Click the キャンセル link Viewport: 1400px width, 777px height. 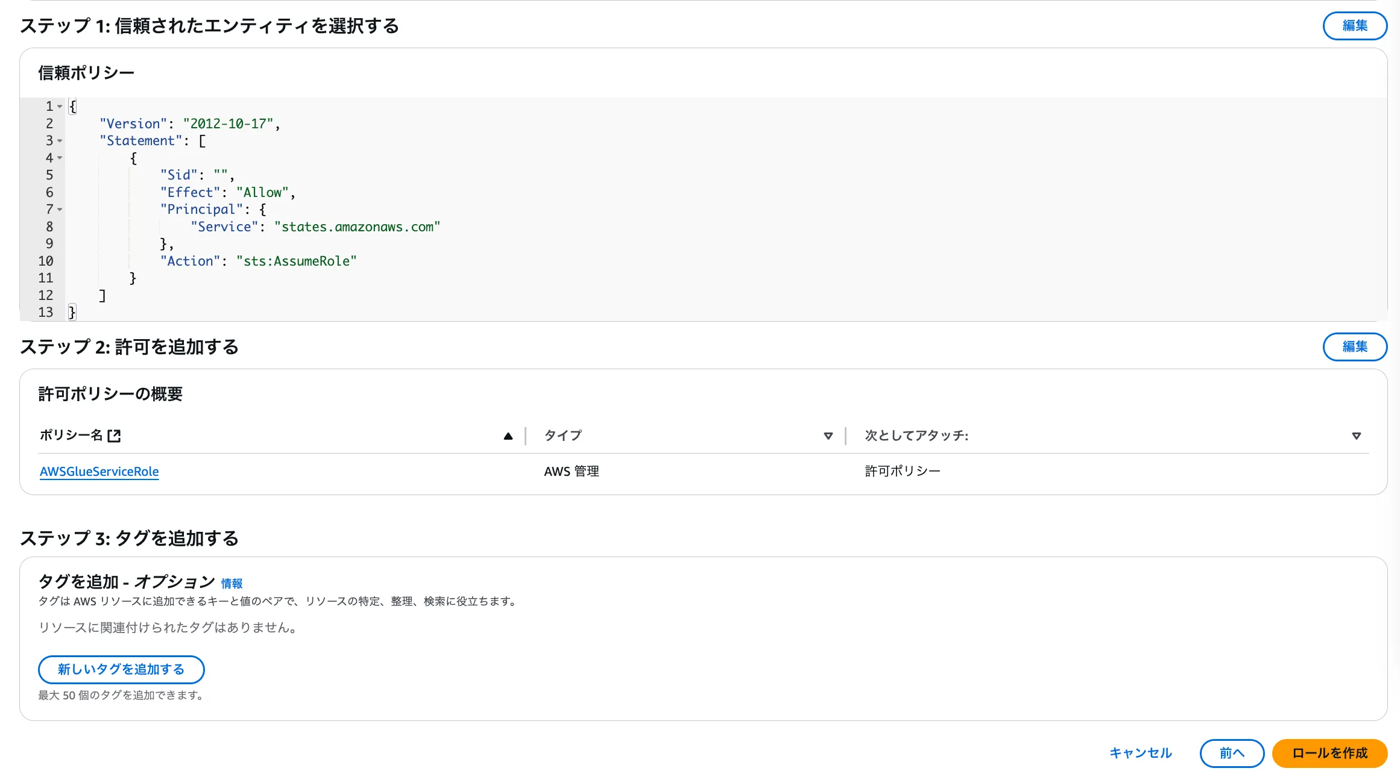coord(1140,753)
